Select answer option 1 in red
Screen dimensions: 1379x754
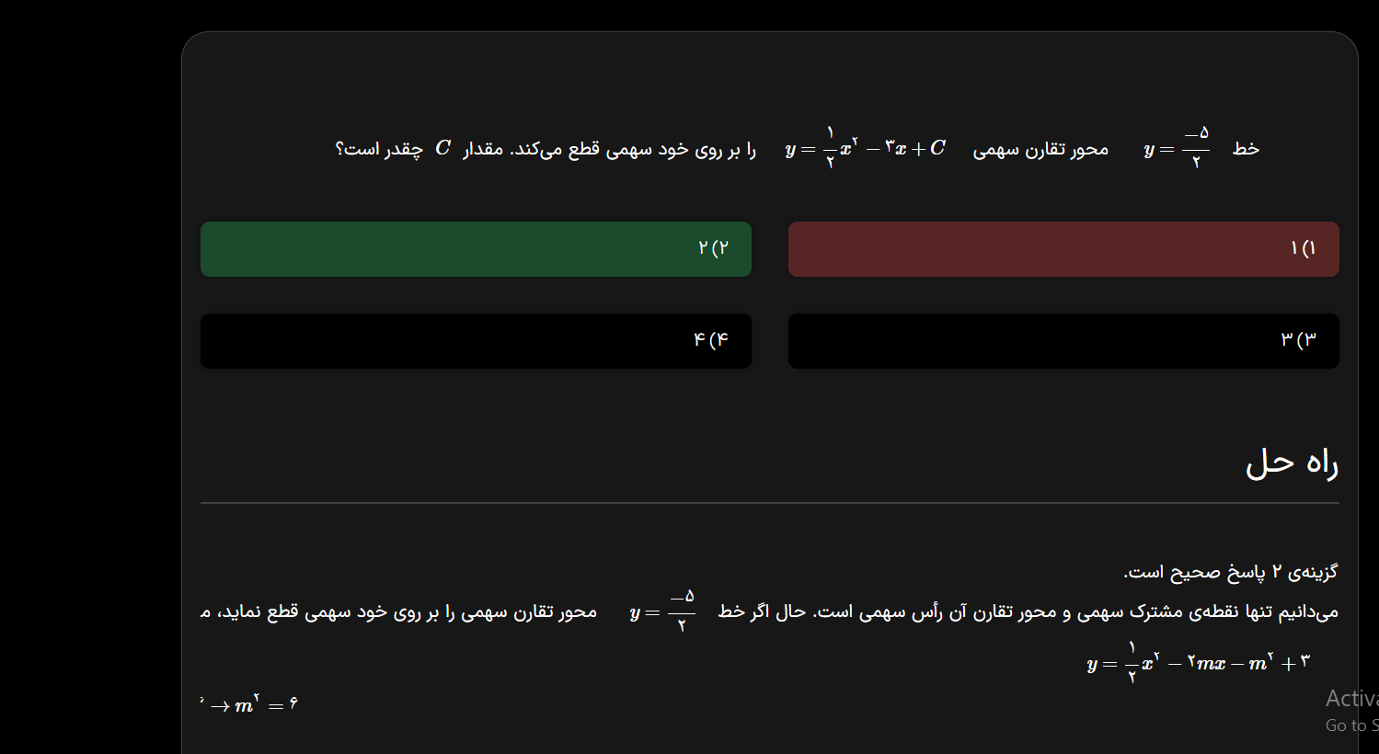point(1063,249)
